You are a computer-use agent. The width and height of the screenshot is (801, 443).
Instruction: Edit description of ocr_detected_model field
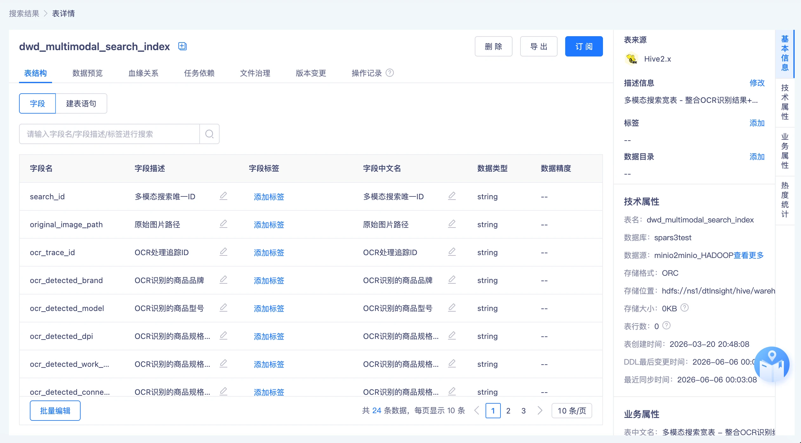tap(223, 307)
